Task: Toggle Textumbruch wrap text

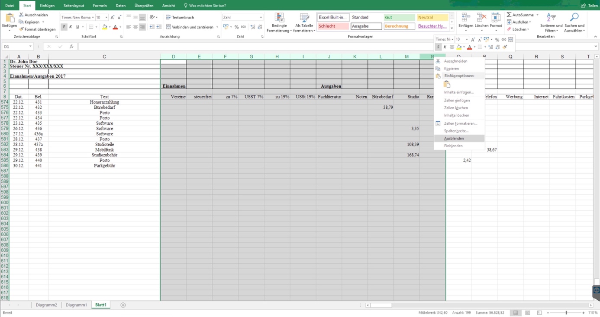Action: tap(180, 17)
